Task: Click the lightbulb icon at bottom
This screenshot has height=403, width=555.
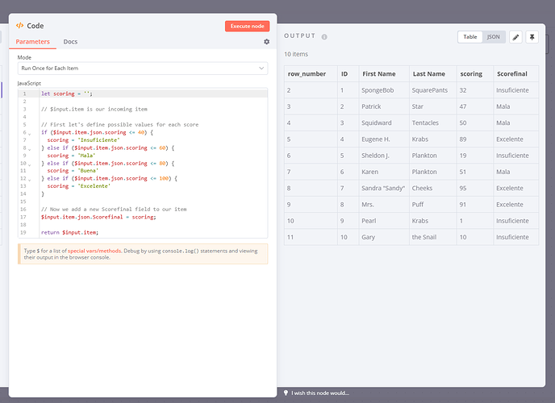Action: [286, 393]
